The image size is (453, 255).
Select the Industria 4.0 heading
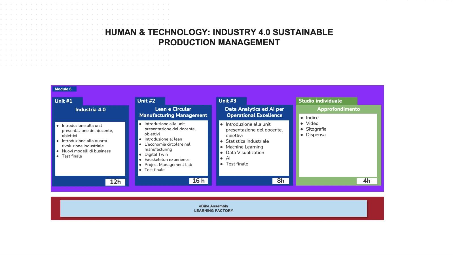90,110
